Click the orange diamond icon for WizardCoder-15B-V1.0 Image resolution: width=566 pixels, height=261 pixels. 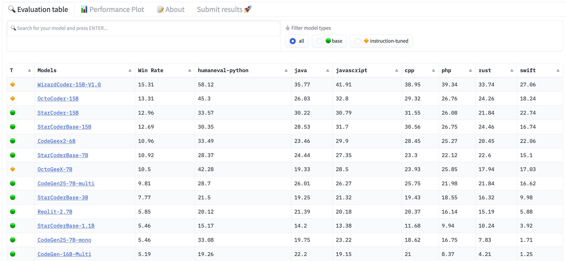click(x=12, y=85)
